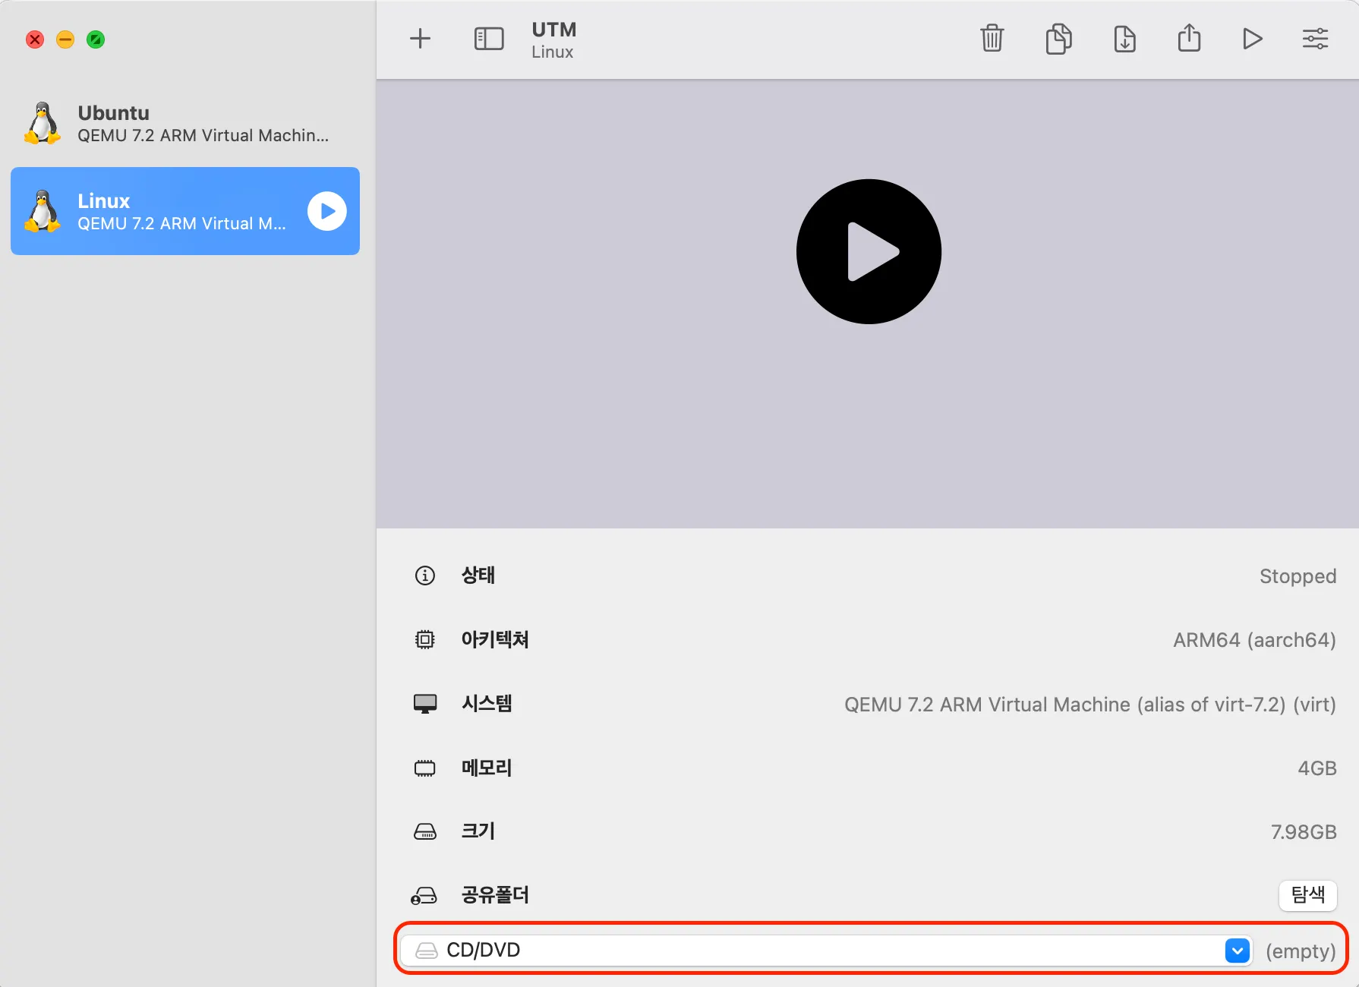Click the ARM64 (aarch64) architecture value
This screenshot has width=1359, height=987.
coord(1255,640)
